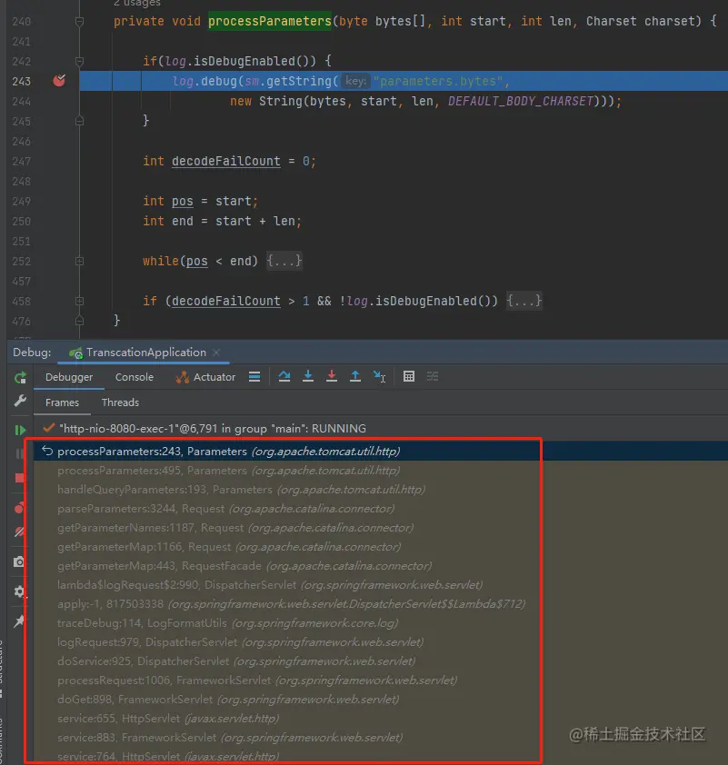728x765 pixels.
Task: Click Resume Program icon
Action: pos(20,430)
